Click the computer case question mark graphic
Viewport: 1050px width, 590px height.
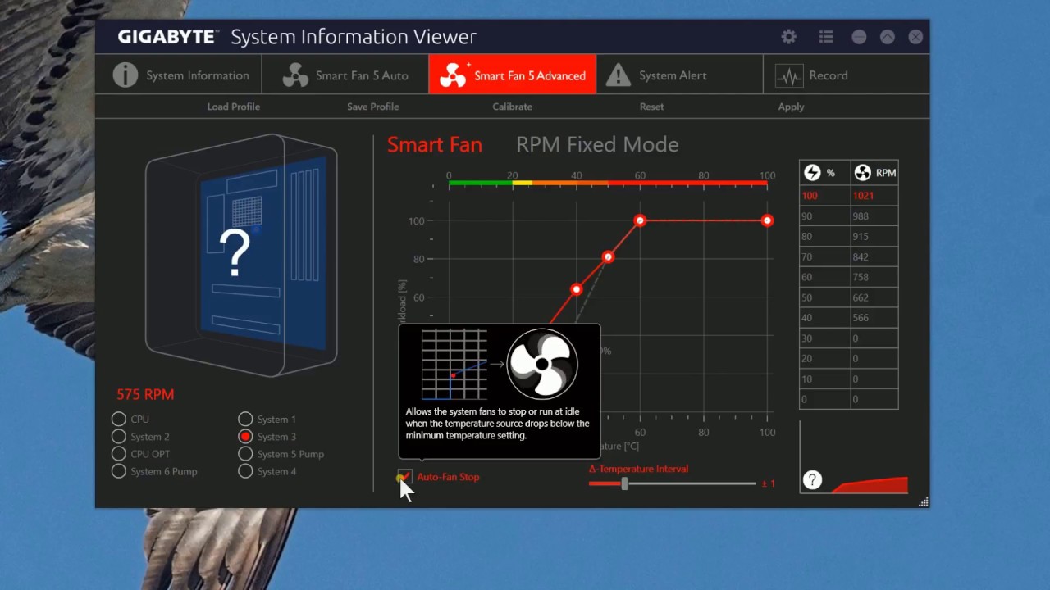(235, 253)
